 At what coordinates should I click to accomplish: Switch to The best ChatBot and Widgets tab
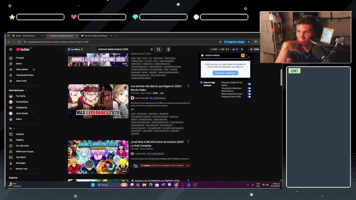pos(96,36)
